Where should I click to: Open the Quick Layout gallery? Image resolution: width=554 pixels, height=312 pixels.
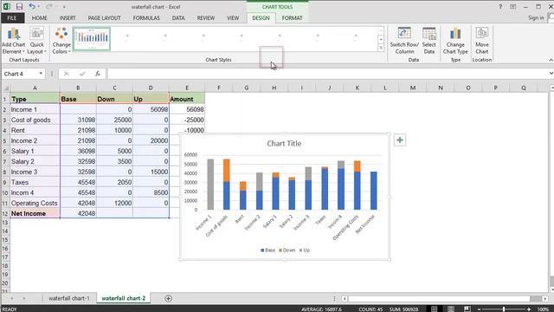36,41
